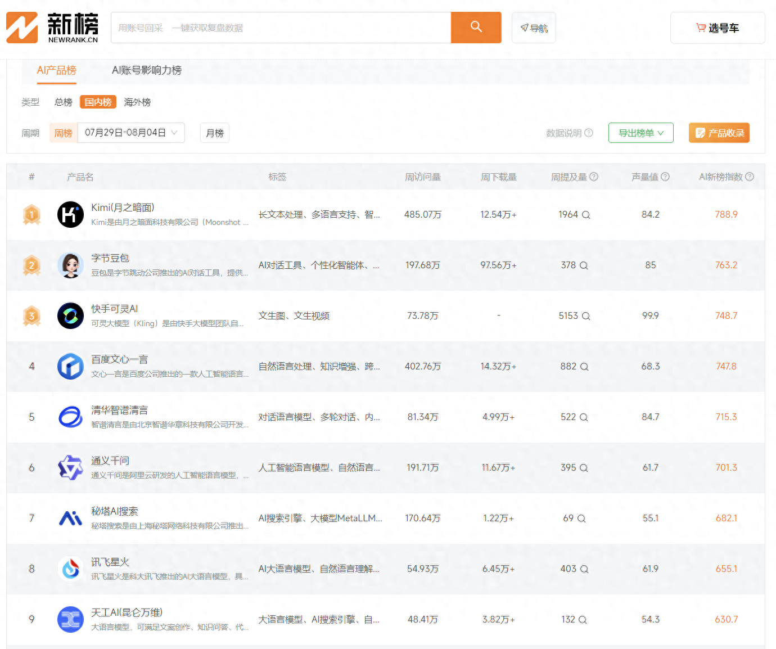Click the 485.07万 weekly visits value
This screenshot has height=649, width=776.
point(423,214)
